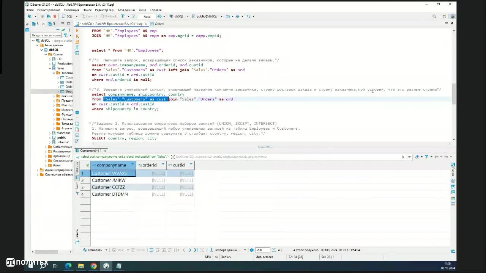Screen dimensions: 486x273
Task: Go to the next results page arrow
Action: [x=190, y=250]
